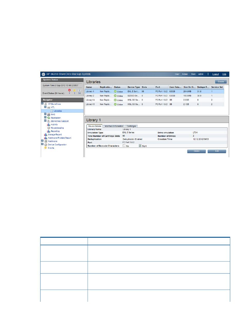Switch to the Interface Information tab
The width and height of the screenshot is (245, 326).
pyautogui.click(x=114, y=126)
